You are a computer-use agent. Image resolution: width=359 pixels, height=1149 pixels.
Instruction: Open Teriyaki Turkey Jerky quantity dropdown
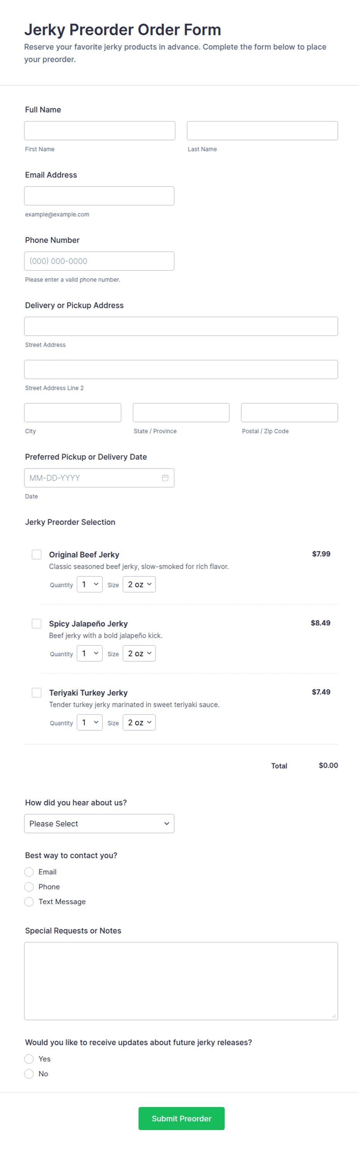(x=90, y=722)
